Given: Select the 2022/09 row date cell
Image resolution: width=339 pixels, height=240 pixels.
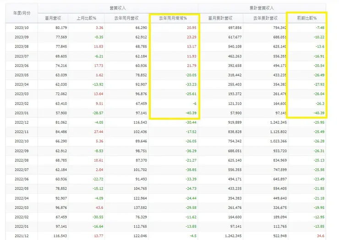Looking at the screenshot, I should [22, 151].
